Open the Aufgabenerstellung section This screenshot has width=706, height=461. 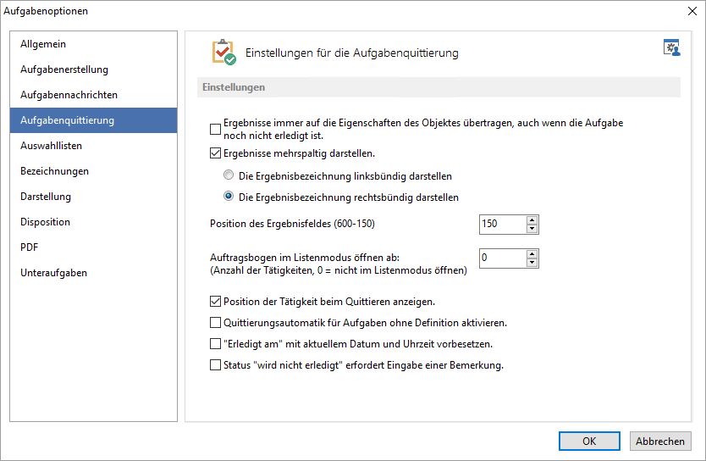pyautogui.click(x=94, y=69)
